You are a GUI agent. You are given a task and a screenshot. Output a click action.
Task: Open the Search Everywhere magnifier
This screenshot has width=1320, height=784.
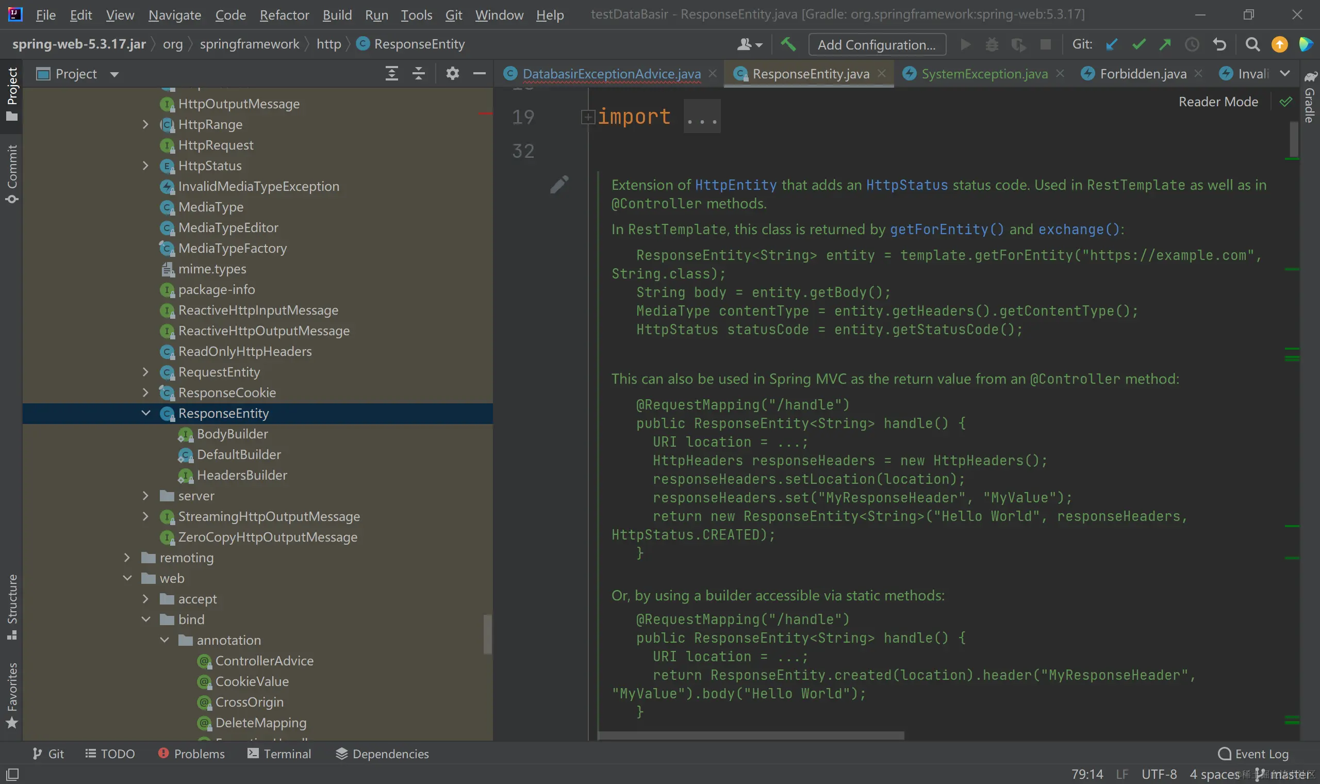click(1252, 44)
